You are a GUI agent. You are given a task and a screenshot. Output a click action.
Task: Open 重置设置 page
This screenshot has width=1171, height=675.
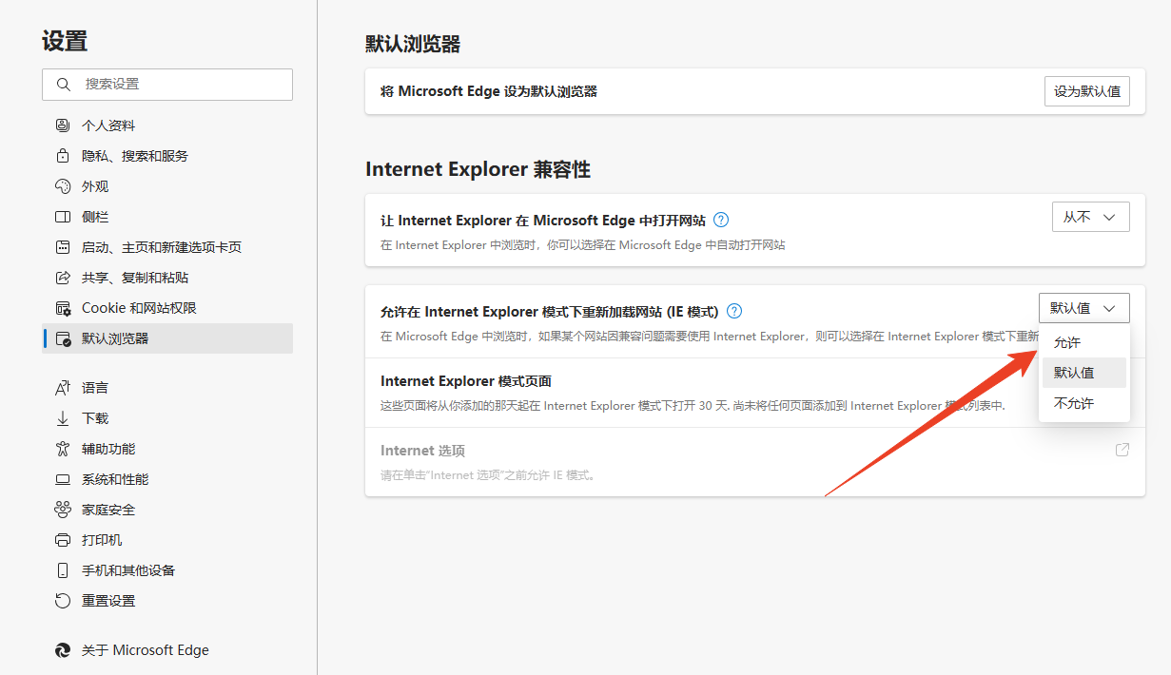pos(167,601)
